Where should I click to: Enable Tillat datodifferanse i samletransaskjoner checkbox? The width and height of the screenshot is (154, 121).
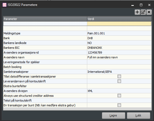(119, 76)
